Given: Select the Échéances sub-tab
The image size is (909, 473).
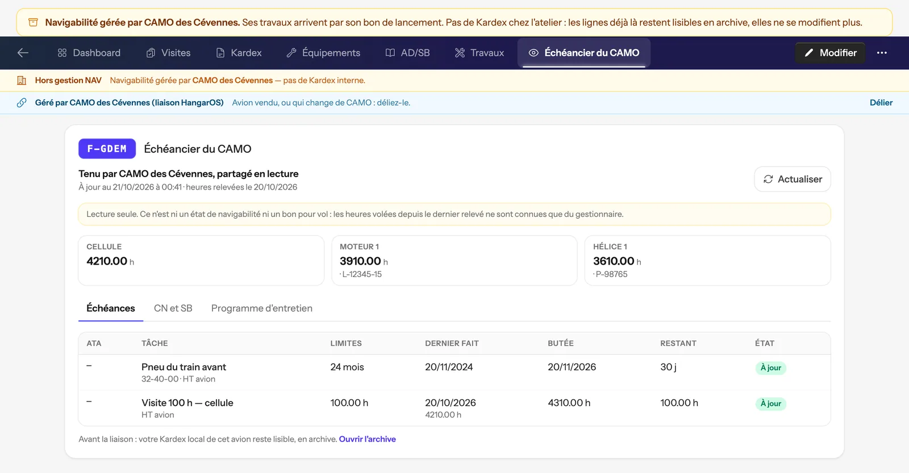Looking at the screenshot, I should [x=111, y=308].
